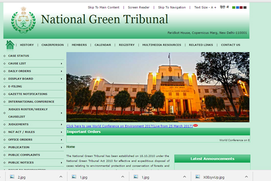Open the World Conference on Environment 2017 link
Viewport: 271px width, 181px height.
point(129,125)
